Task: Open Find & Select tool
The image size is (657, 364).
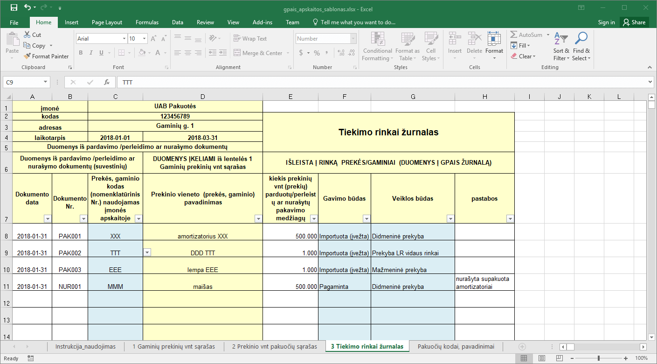Action: 581,46
